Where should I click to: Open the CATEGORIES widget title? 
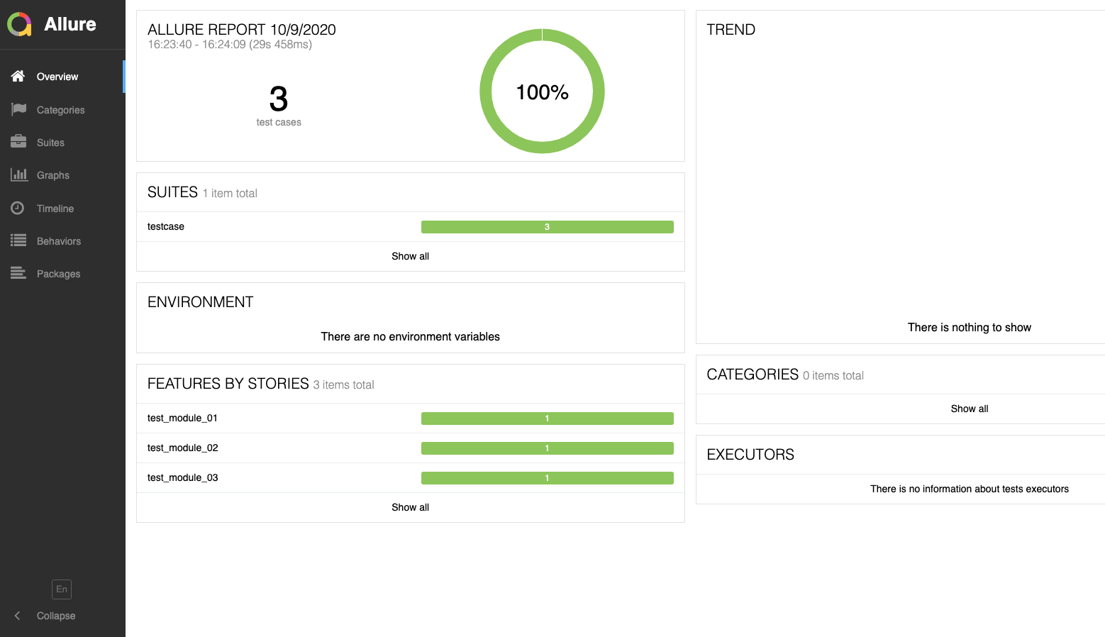pyautogui.click(x=753, y=375)
